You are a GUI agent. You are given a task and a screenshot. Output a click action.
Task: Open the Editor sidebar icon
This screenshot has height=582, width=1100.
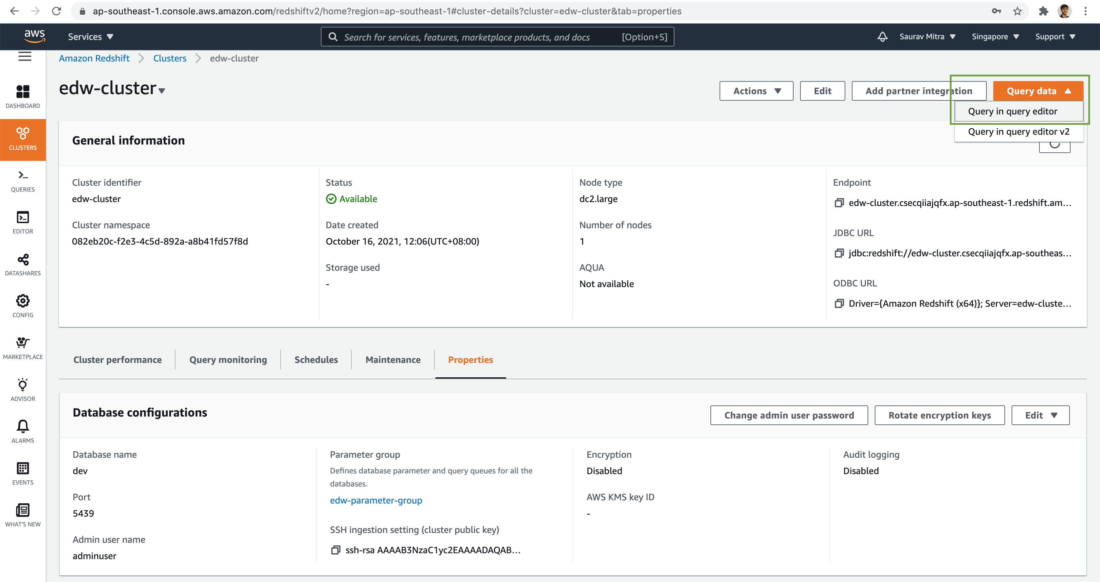(23, 223)
